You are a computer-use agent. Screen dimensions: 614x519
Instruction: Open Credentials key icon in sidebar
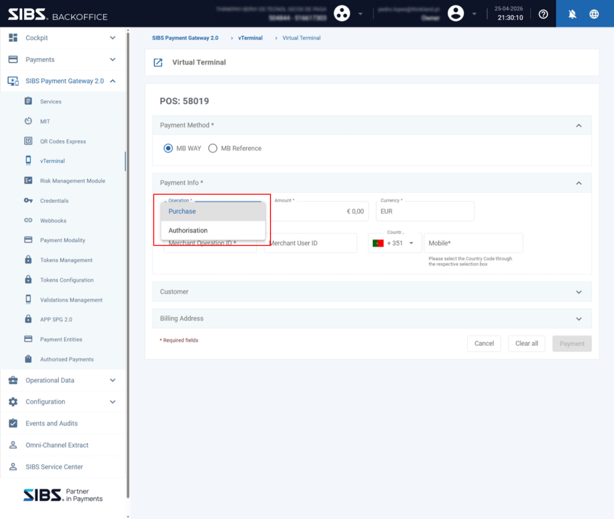(28, 200)
